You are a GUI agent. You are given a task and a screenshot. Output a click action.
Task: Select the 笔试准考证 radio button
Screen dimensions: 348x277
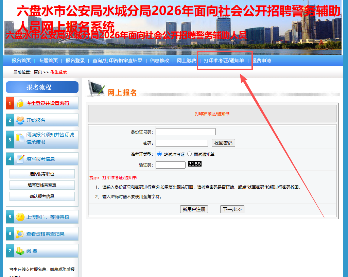coord(160,154)
